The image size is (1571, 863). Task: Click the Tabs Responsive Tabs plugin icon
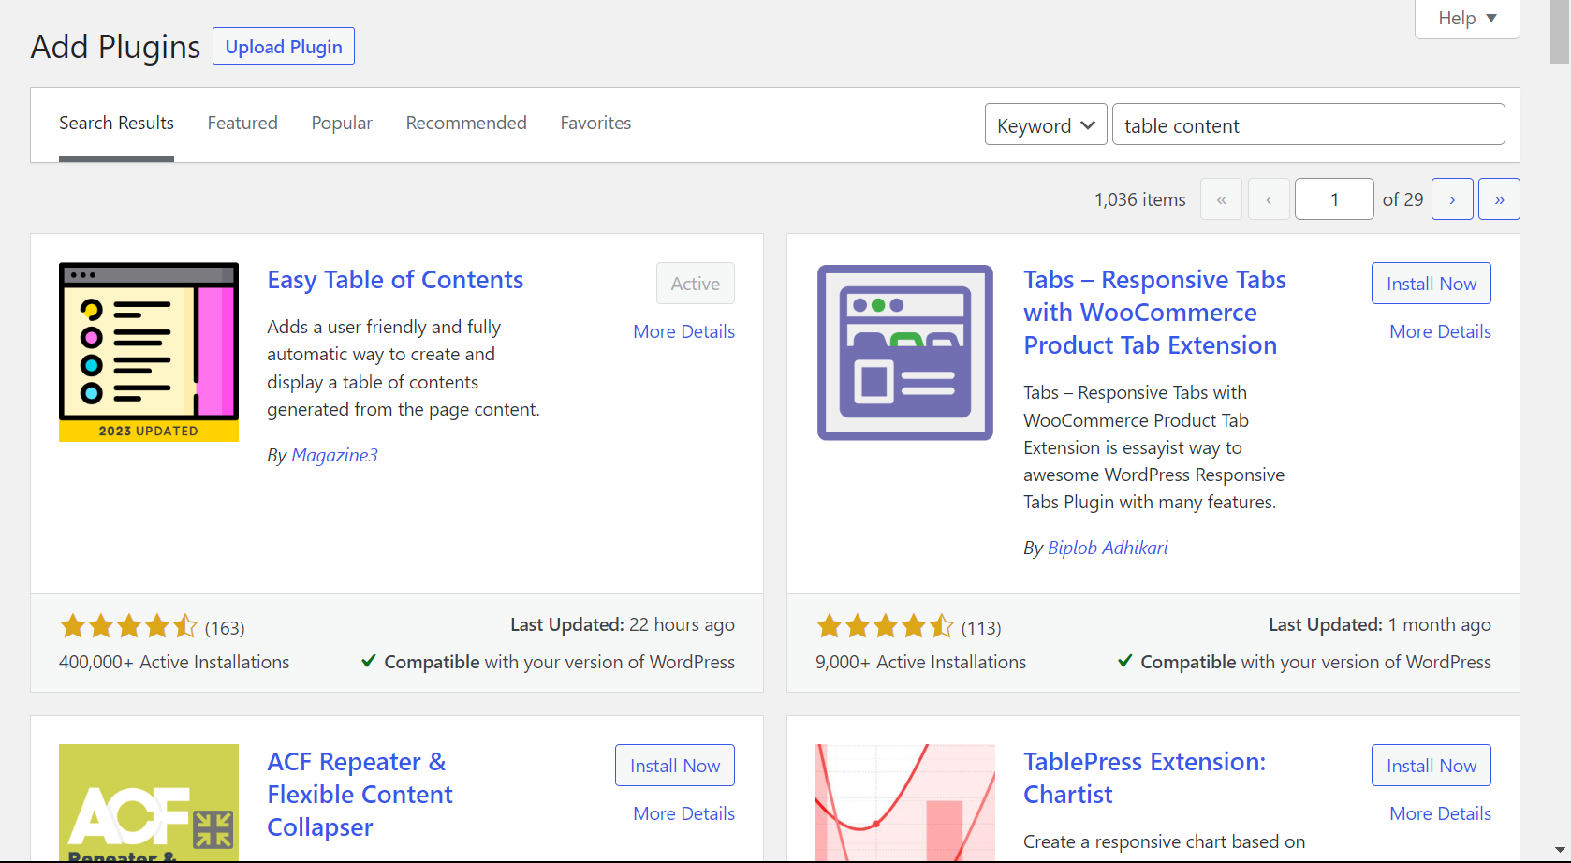tap(905, 352)
